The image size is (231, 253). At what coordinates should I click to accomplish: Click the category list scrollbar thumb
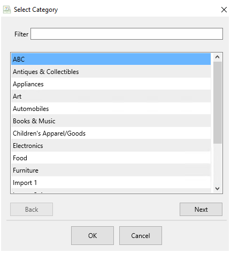click(x=217, y=102)
